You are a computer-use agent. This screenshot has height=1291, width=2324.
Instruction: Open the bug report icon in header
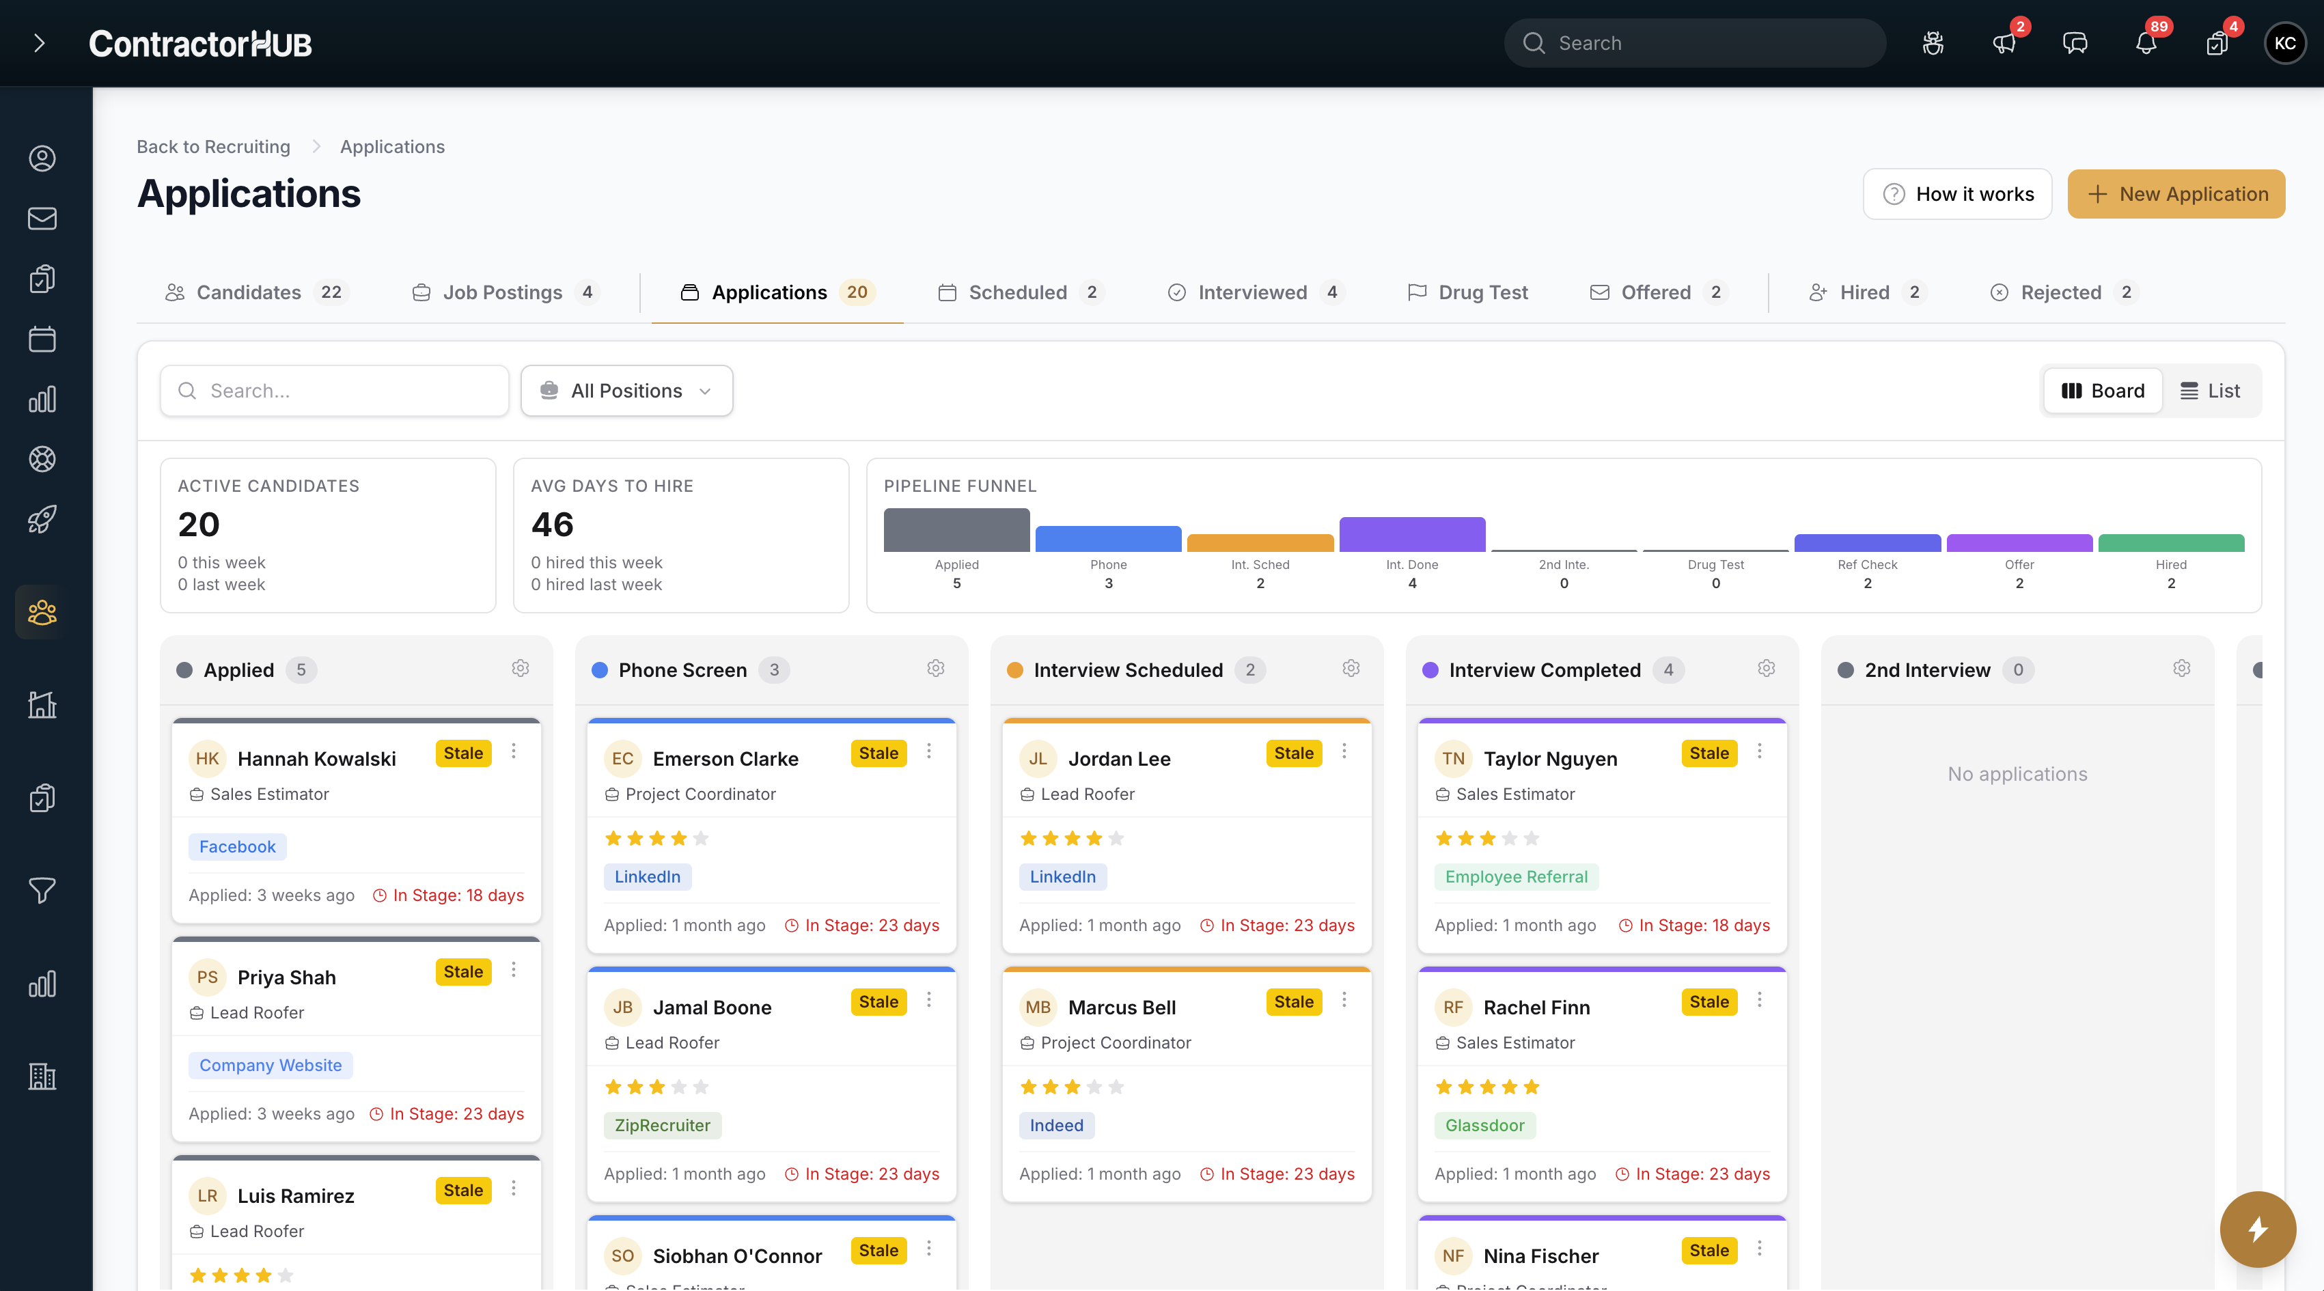click(x=1933, y=42)
